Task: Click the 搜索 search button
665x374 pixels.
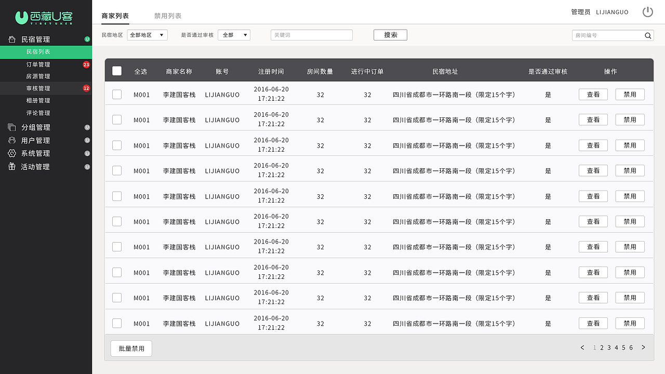Action: click(x=390, y=35)
